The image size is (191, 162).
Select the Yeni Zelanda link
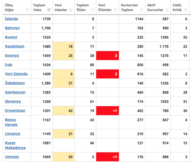(16, 74)
